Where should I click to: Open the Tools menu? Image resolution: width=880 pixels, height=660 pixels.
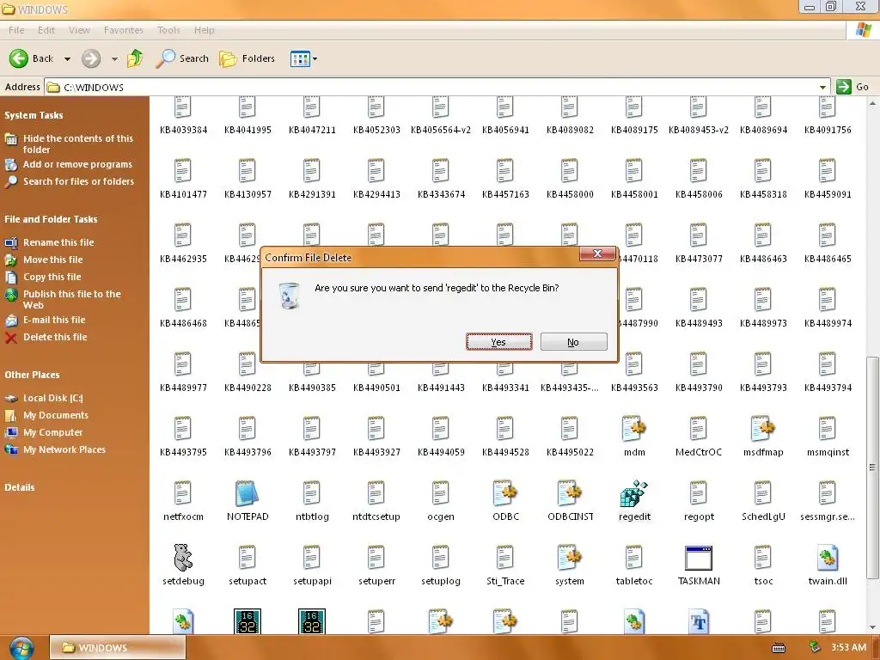point(168,30)
